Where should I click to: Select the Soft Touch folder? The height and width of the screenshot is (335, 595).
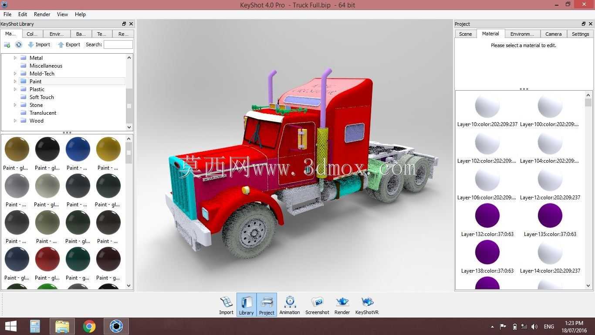[41, 97]
